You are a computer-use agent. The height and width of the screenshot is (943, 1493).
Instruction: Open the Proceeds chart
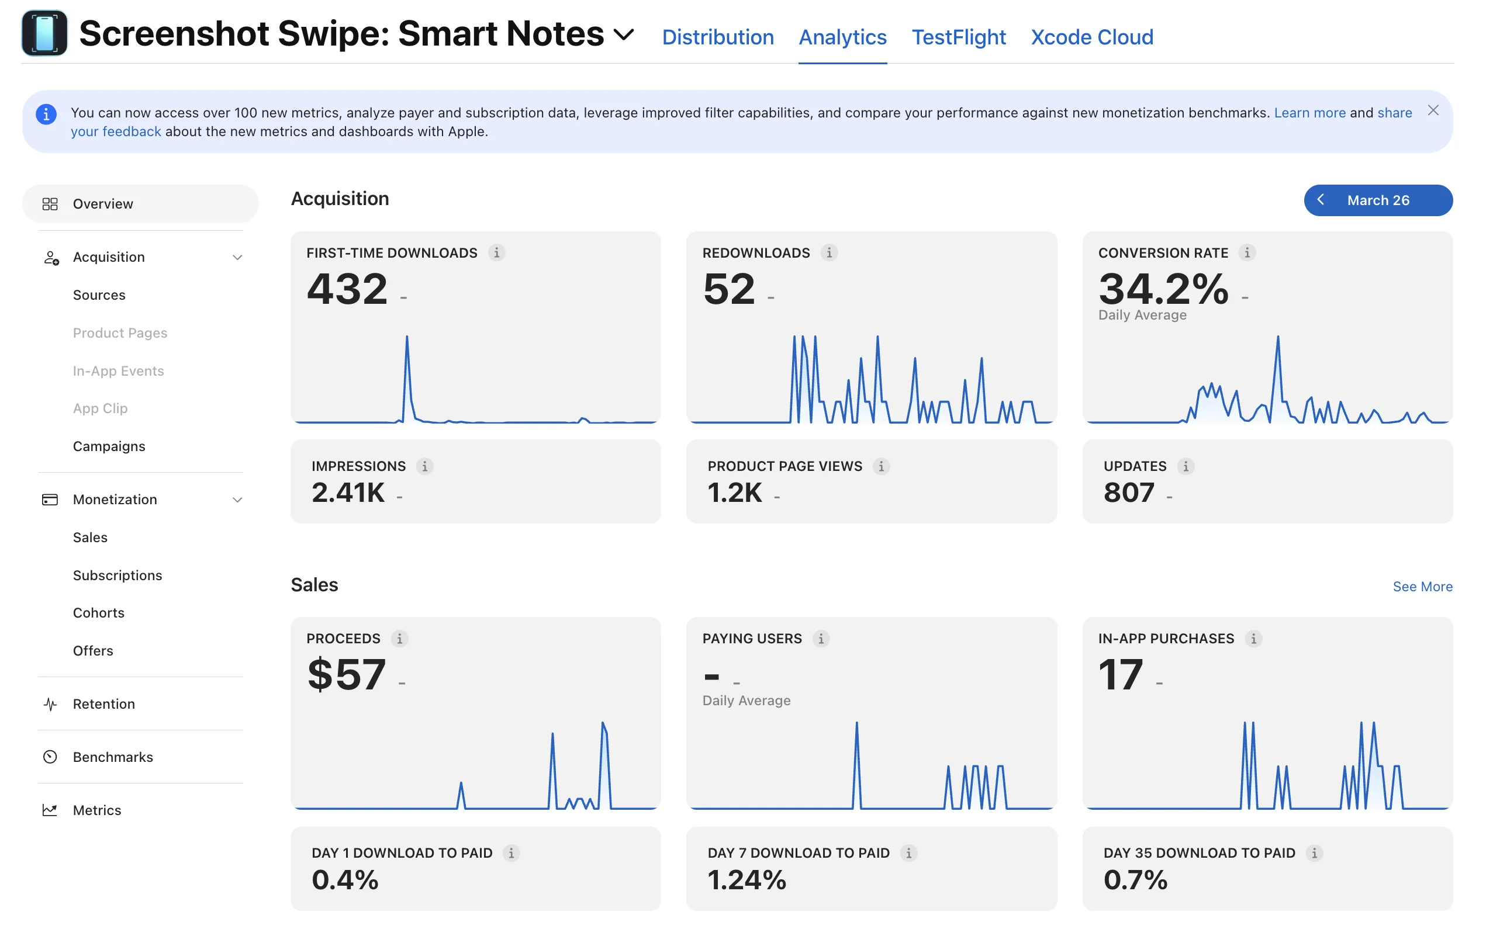pyautogui.click(x=476, y=765)
